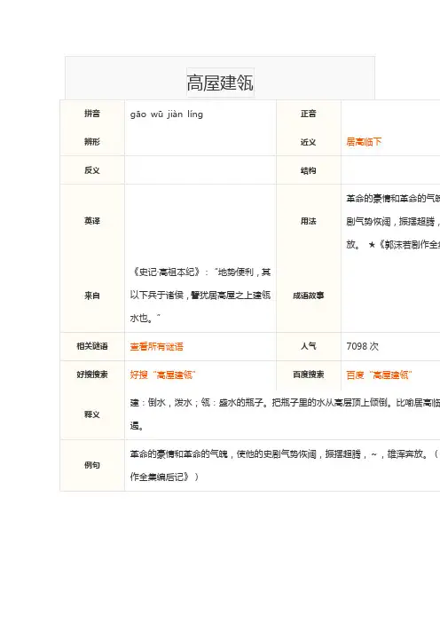Click the 反义 label cell
The height and width of the screenshot is (623, 440).
pyautogui.click(x=92, y=170)
